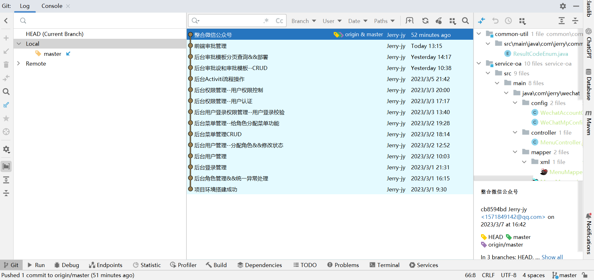Collapse all branches in branches toolbar

(x=6, y=193)
